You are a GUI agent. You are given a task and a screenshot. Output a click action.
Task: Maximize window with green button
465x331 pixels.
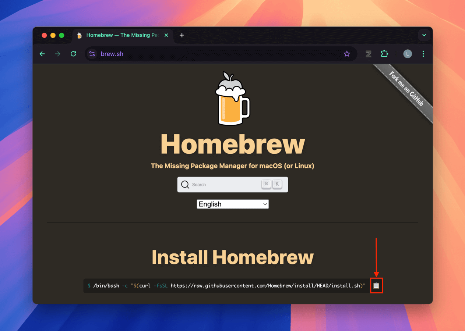[62, 35]
